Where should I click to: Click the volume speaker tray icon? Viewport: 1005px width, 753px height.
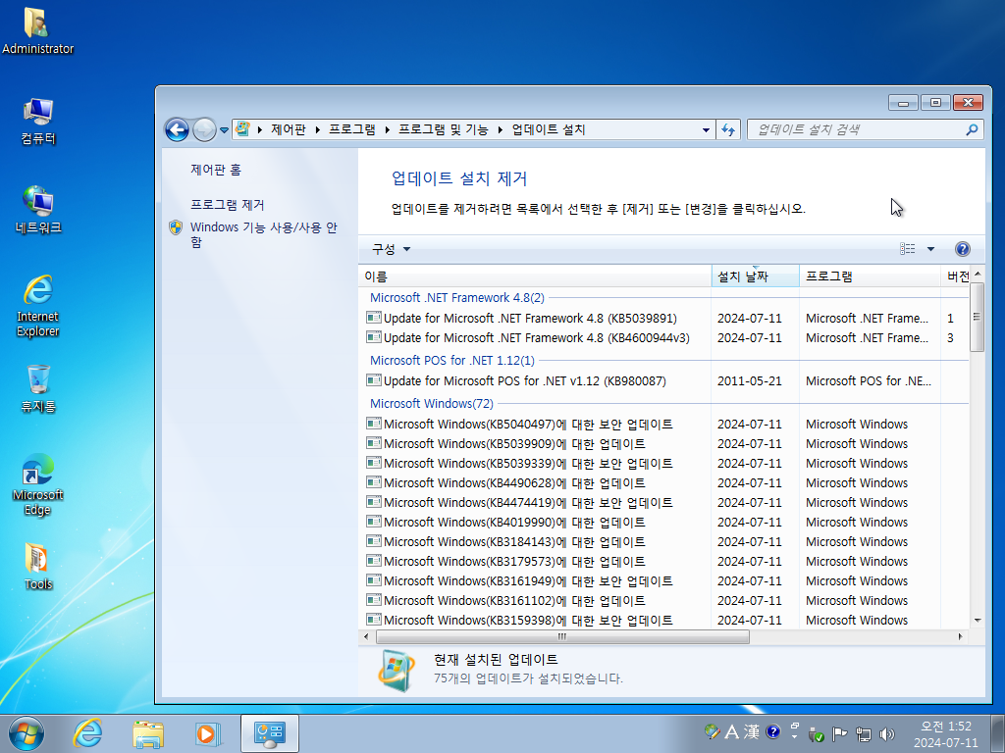[887, 733]
